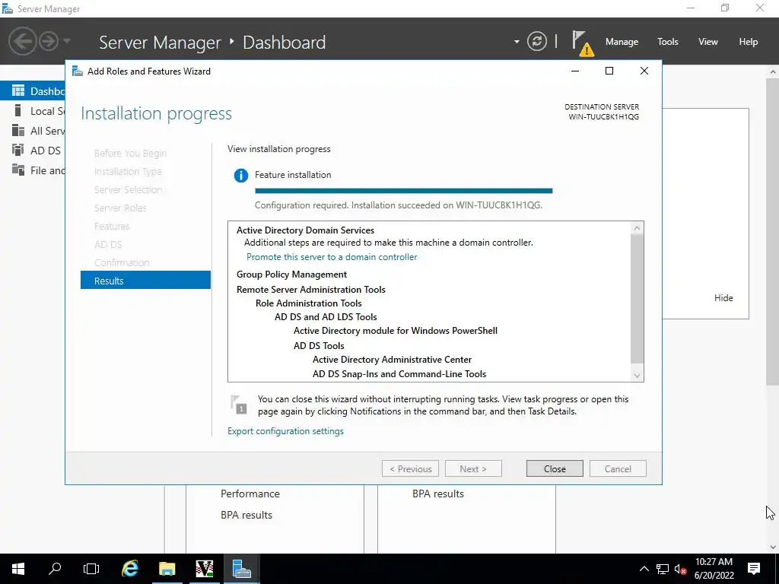Select Group Policy Management entry
This screenshot has width=779, height=584.
291,275
